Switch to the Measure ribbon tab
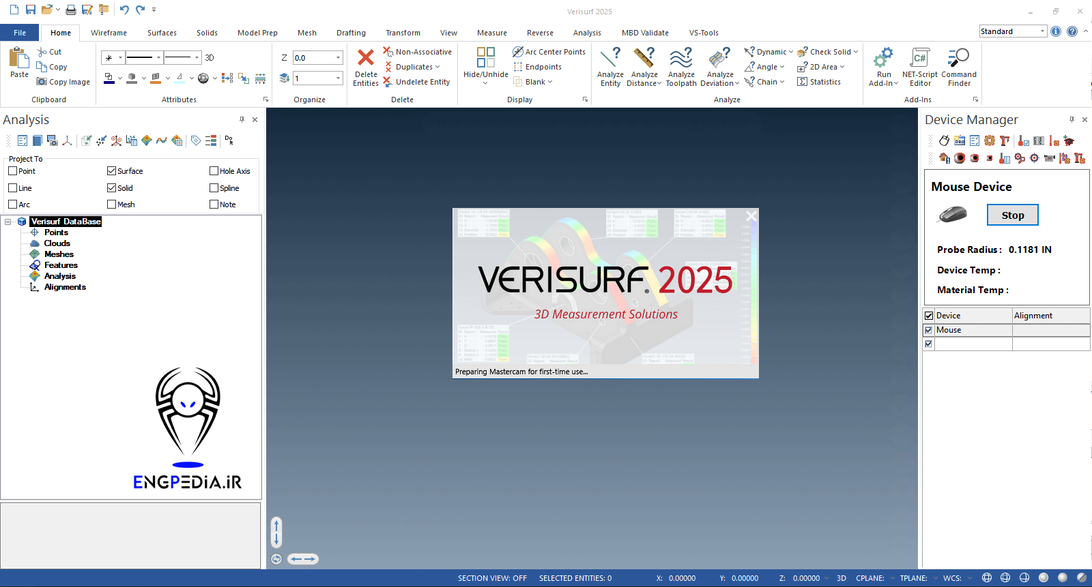 point(491,33)
